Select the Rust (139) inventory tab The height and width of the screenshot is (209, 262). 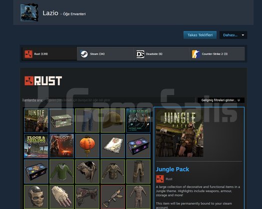point(49,54)
